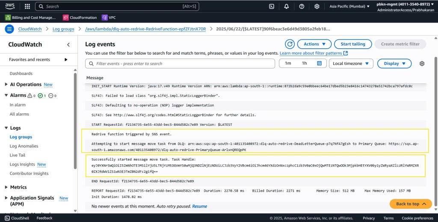
Task: Open the Actions dropdown
Action: 314,44
